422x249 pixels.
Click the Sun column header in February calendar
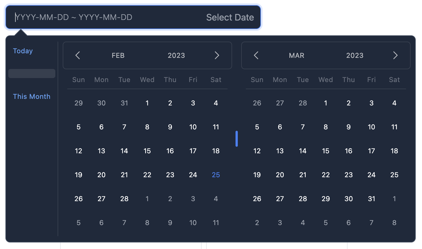[x=78, y=80]
